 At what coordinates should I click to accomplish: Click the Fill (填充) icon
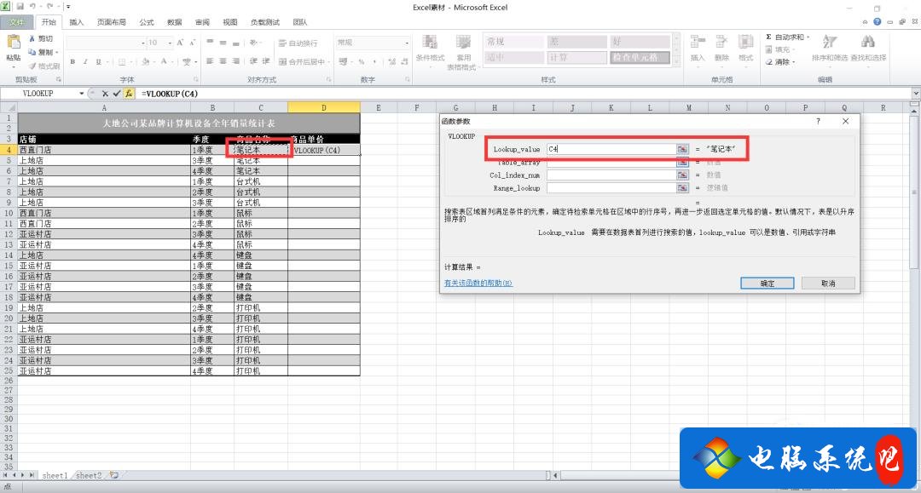tap(769, 49)
